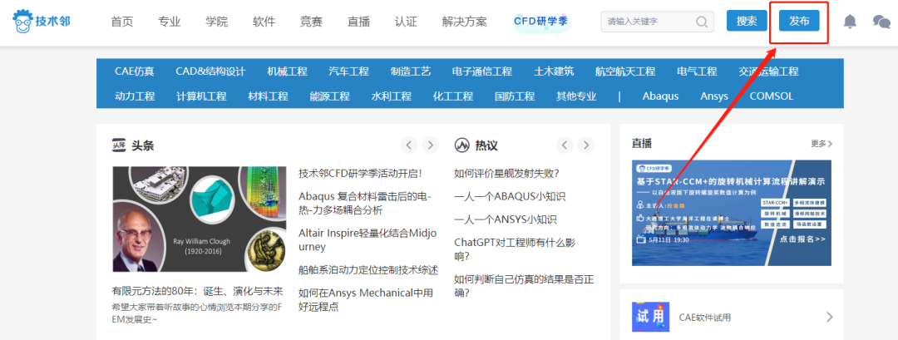This screenshot has height=340, width=898.
Task: Click the CFD研学季 banner badge
Action: [540, 22]
